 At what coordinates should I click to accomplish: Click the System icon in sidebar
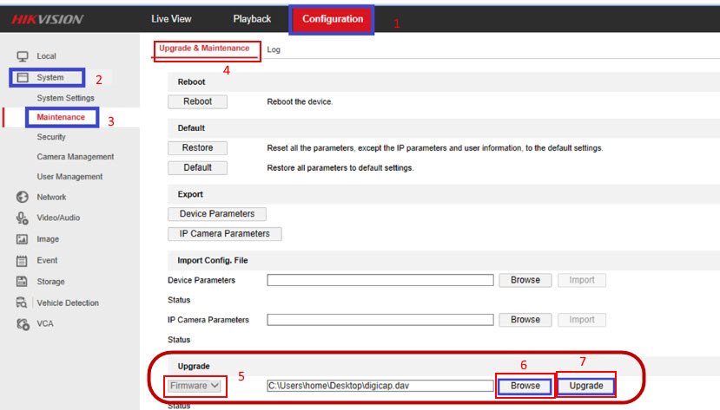pos(23,78)
